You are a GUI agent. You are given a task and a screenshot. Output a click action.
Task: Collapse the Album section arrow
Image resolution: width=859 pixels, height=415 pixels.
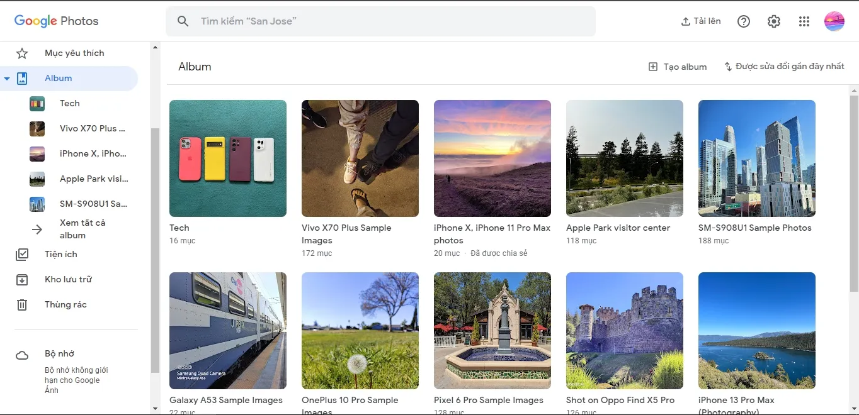pyautogui.click(x=7, y=79)
